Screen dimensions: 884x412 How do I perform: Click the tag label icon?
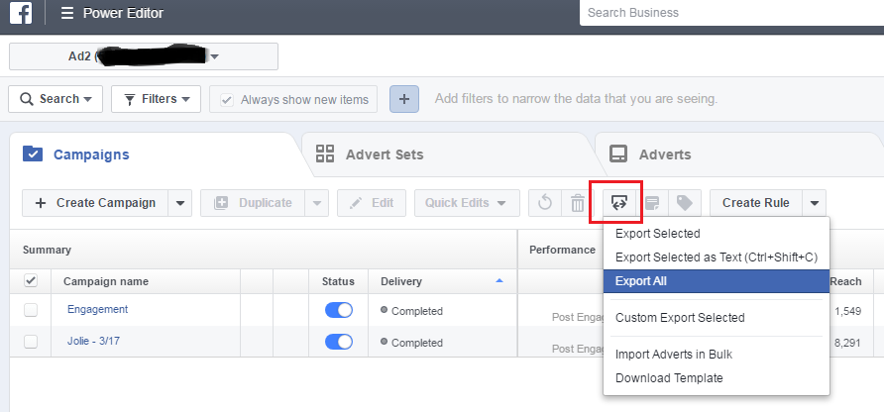pyautogui.click(x=685, y=203)
